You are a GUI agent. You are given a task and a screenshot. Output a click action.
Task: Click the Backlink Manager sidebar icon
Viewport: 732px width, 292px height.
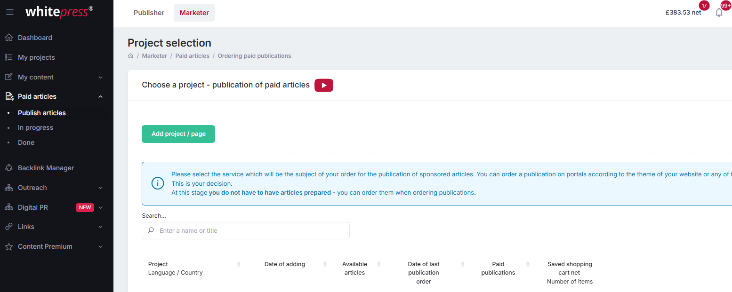point(8,168)
